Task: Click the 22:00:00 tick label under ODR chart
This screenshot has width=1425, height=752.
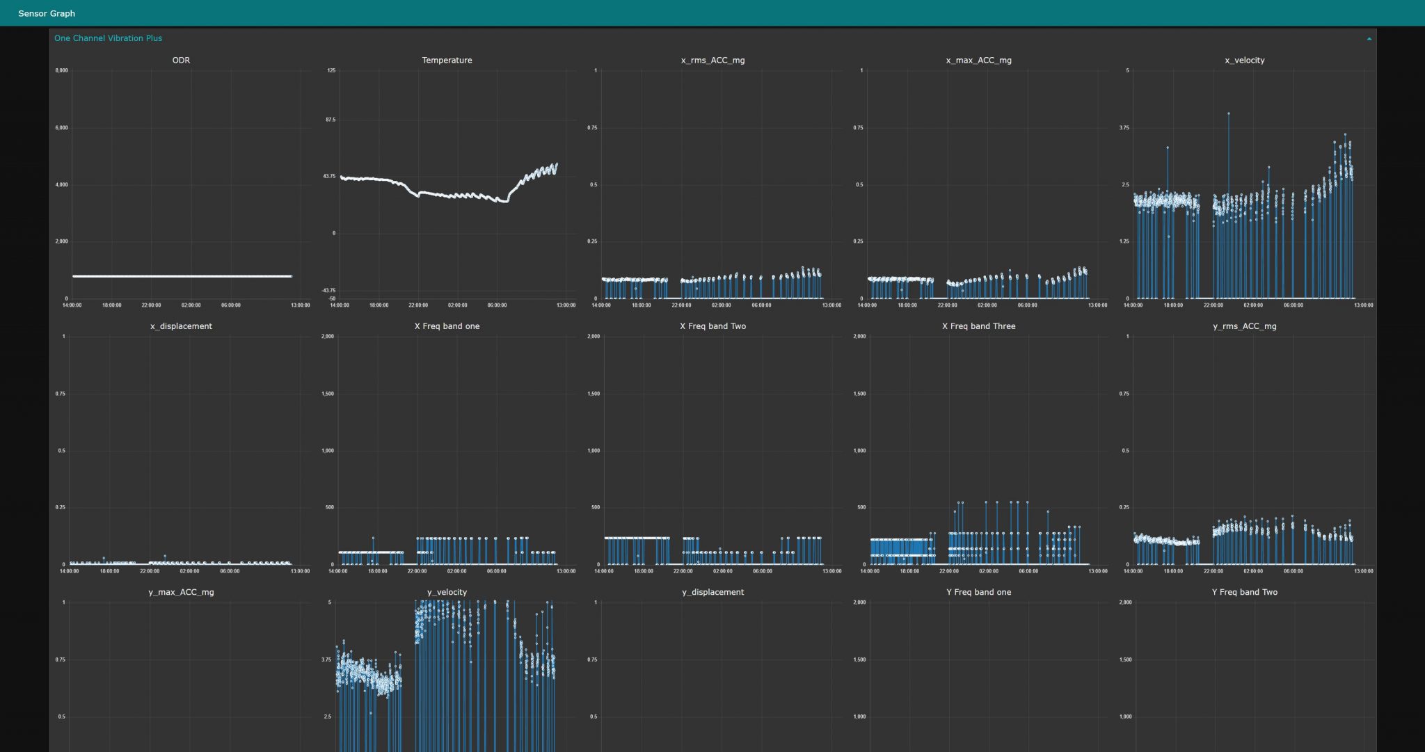Action: 151,305
